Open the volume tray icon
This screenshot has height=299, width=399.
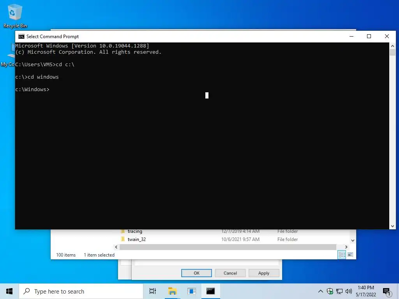pos(349,291)
